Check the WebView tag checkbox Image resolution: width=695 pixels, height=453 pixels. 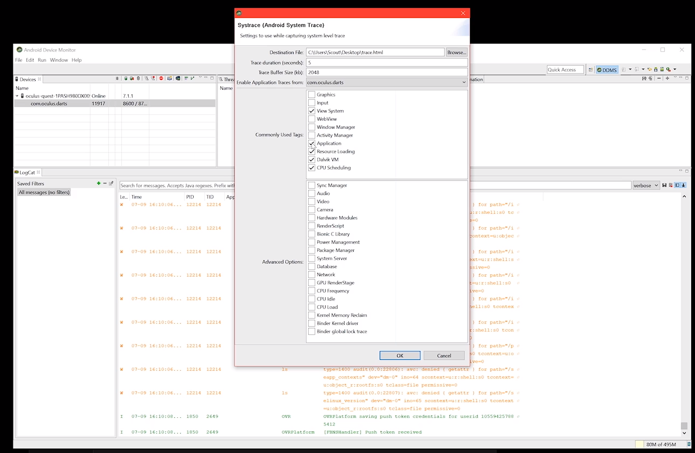312,119
